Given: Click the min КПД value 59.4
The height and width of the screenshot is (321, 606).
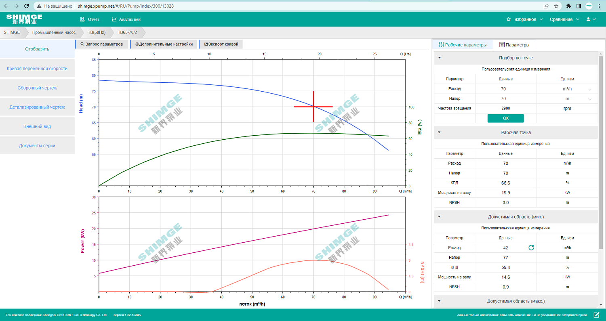Looking at the screenshot, I should [506, 267].
